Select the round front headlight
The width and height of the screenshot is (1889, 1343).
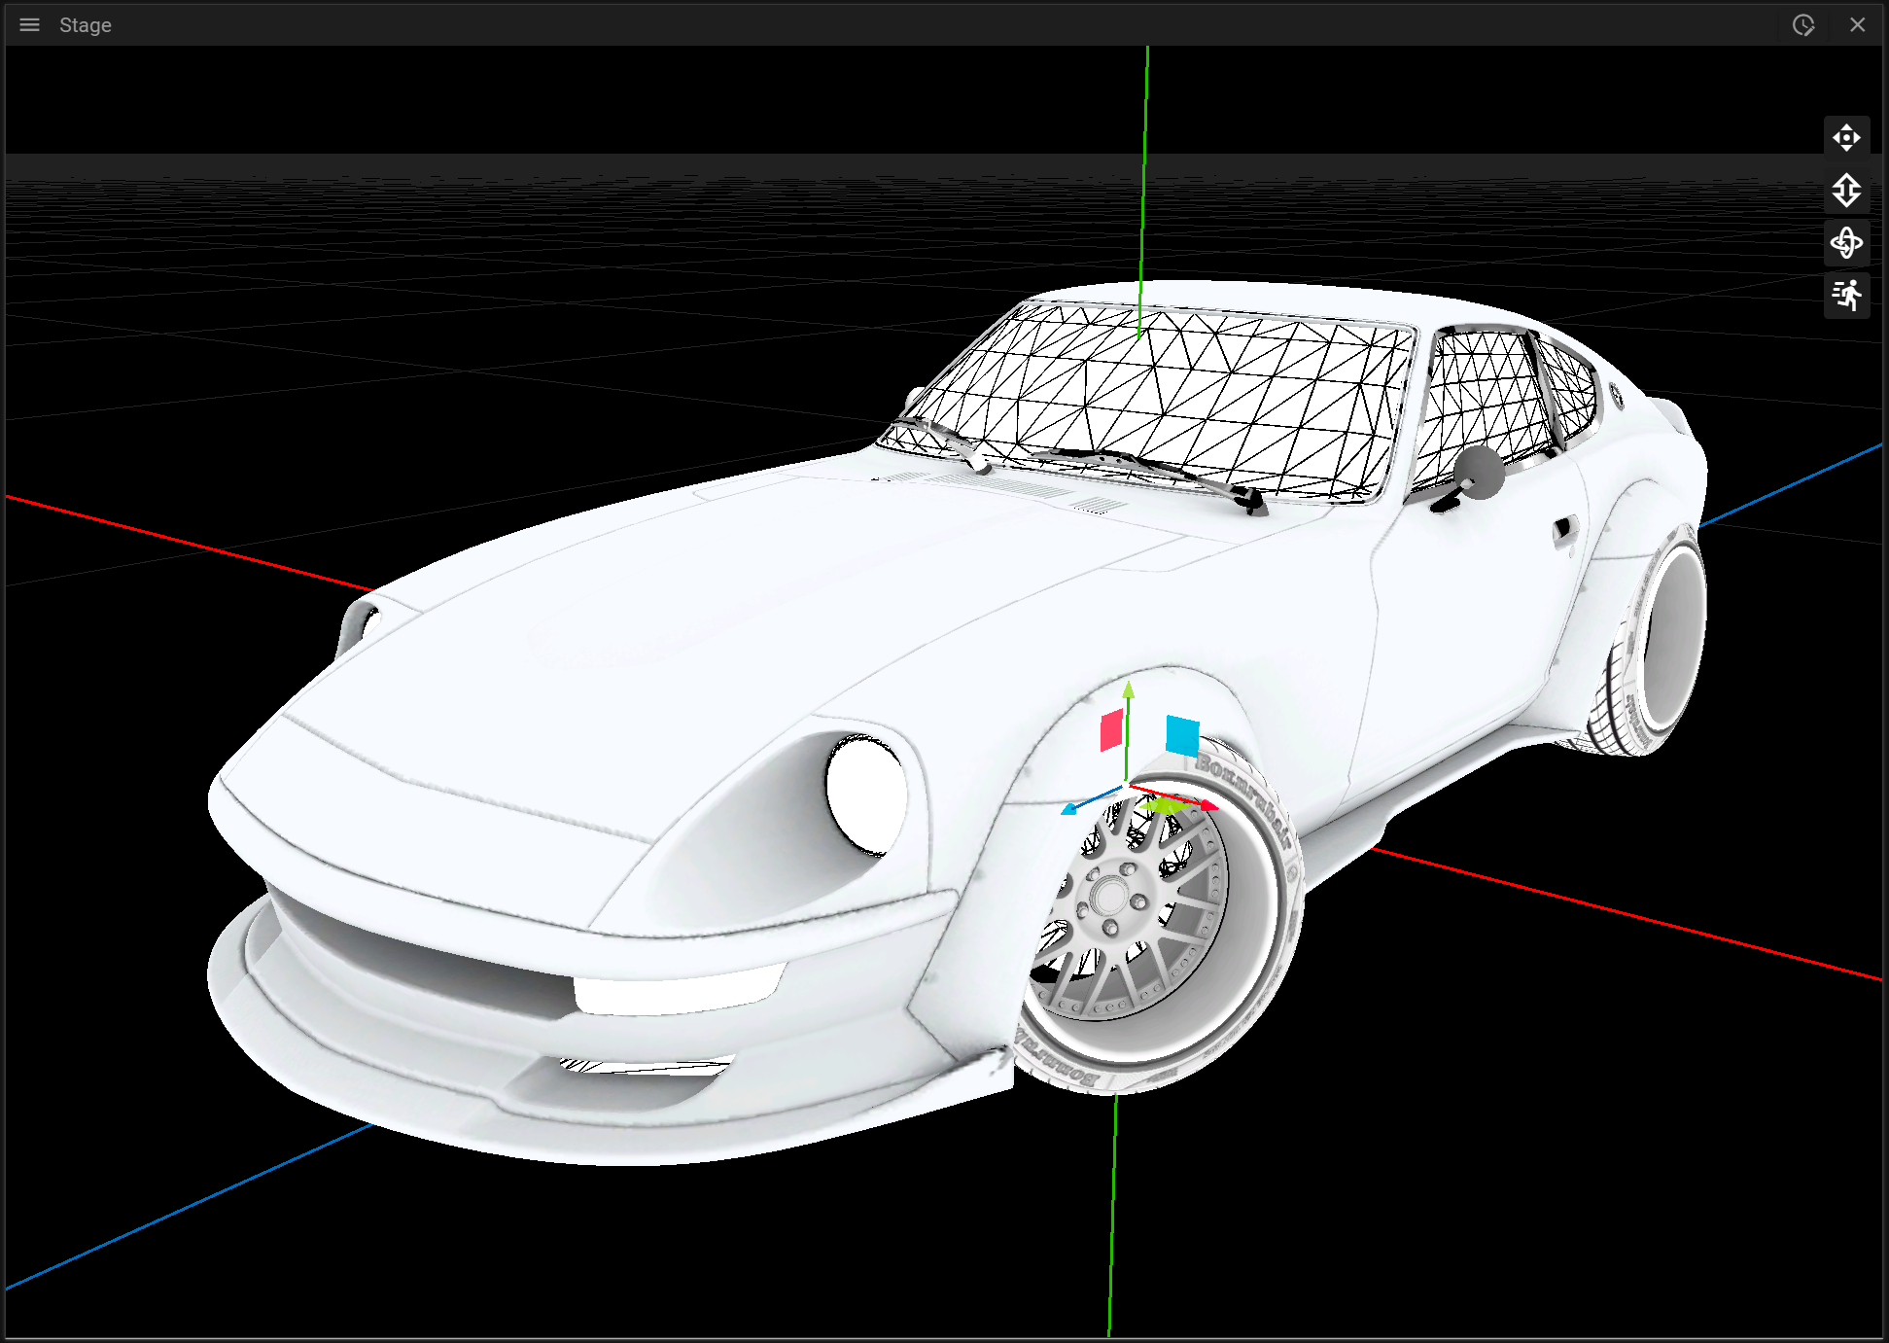865,793
